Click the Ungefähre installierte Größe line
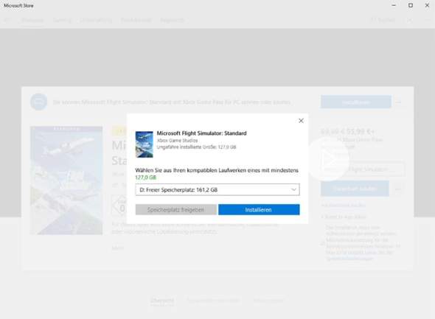 tap(196, 147)
